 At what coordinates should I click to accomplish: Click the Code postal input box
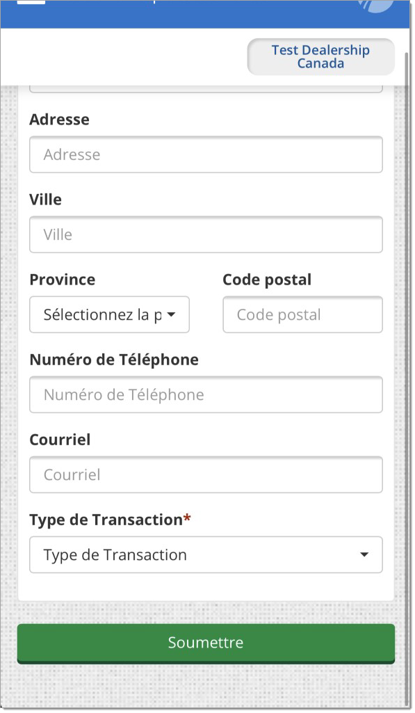click(302, 314)
